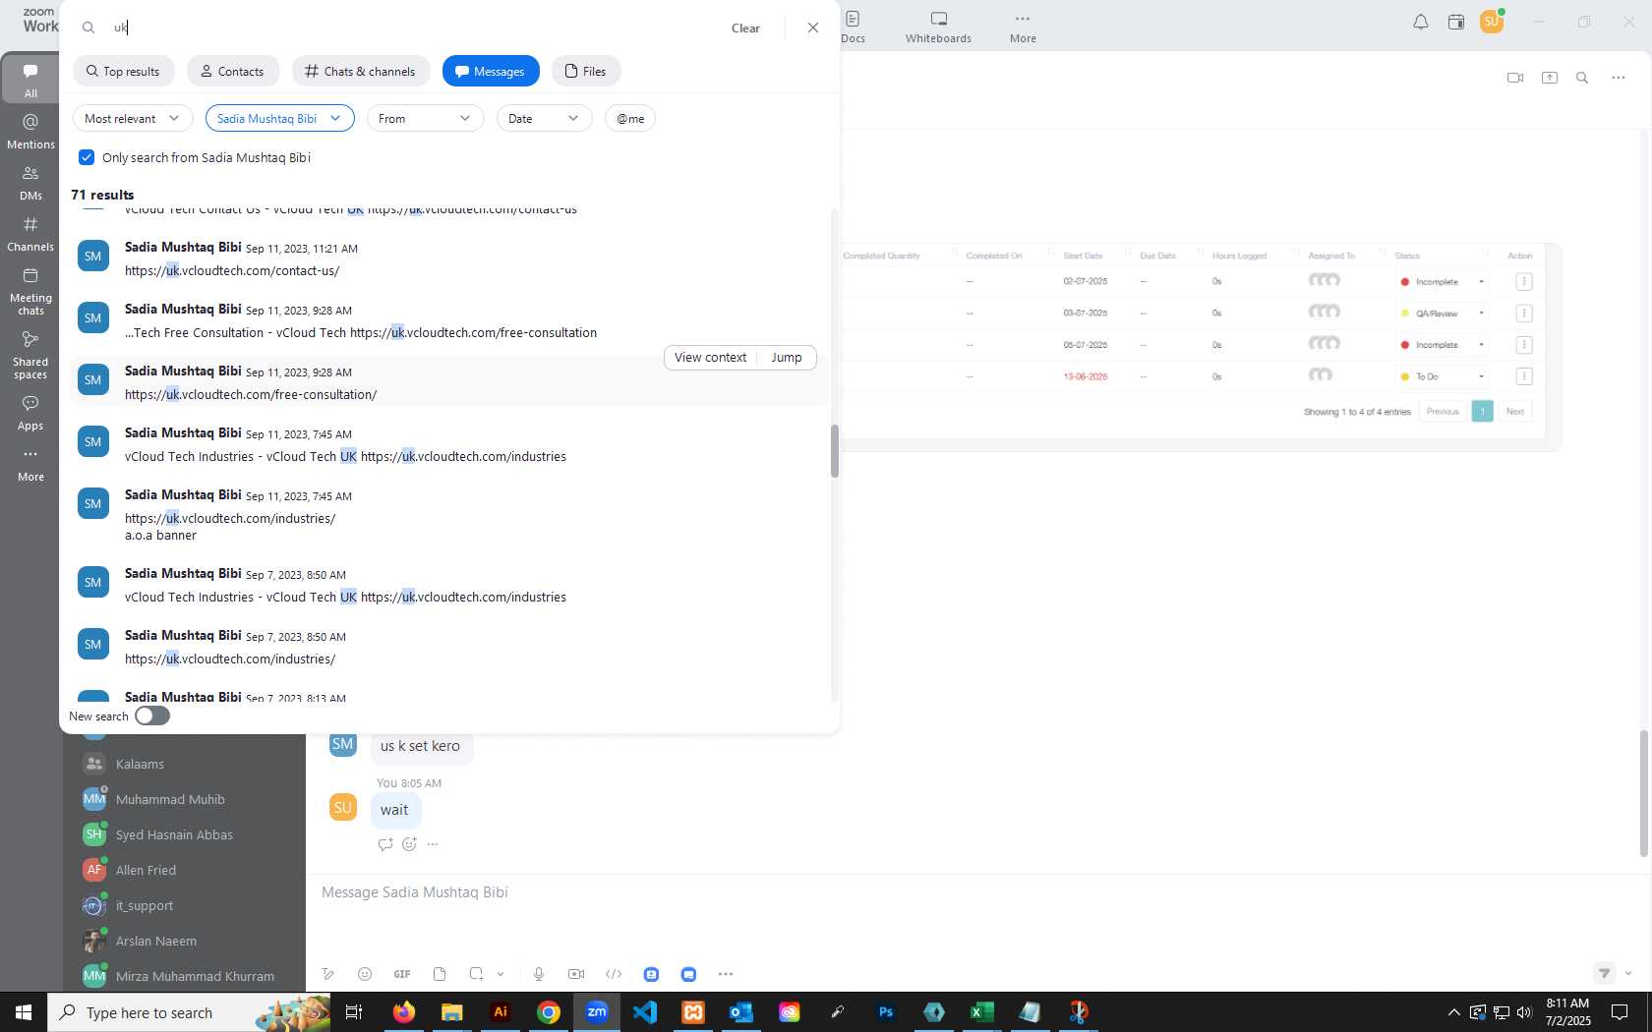This screenshot has width=1652, height=1032.
Task: Open Visual Studio Code from taskbar
Action: [x=645, y=1012]
